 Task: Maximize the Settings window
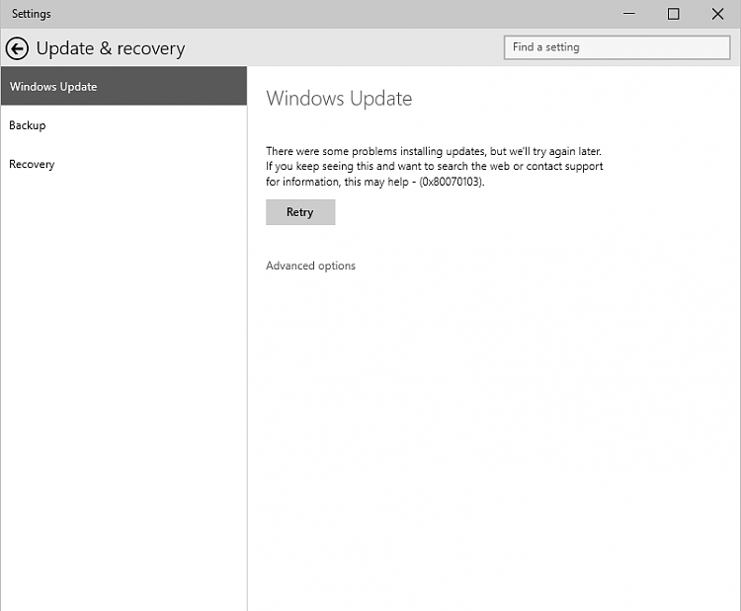point(673,14)
